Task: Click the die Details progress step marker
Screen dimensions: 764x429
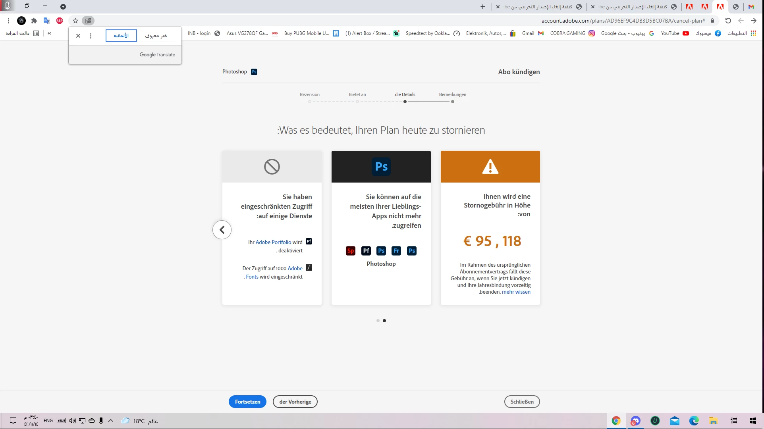Action: click(405, 102)
